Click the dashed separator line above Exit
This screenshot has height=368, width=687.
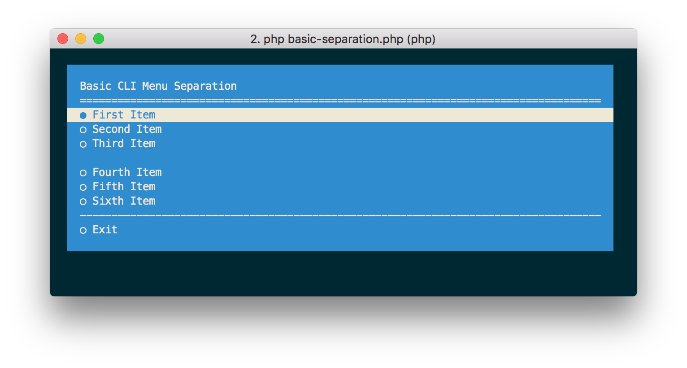point(340,216)
